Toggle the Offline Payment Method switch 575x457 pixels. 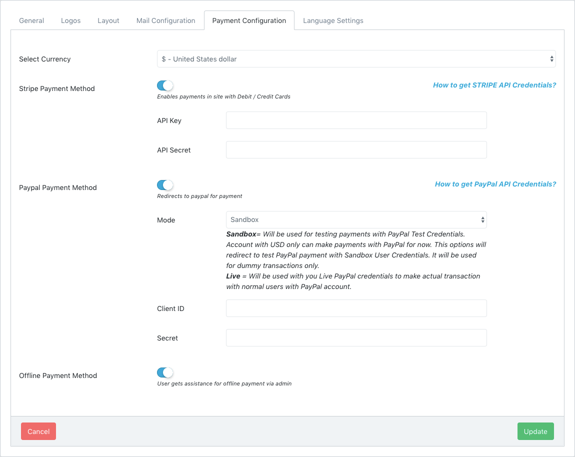point(165,372)
